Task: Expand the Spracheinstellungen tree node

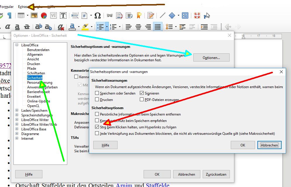Action: coord(17,115)
